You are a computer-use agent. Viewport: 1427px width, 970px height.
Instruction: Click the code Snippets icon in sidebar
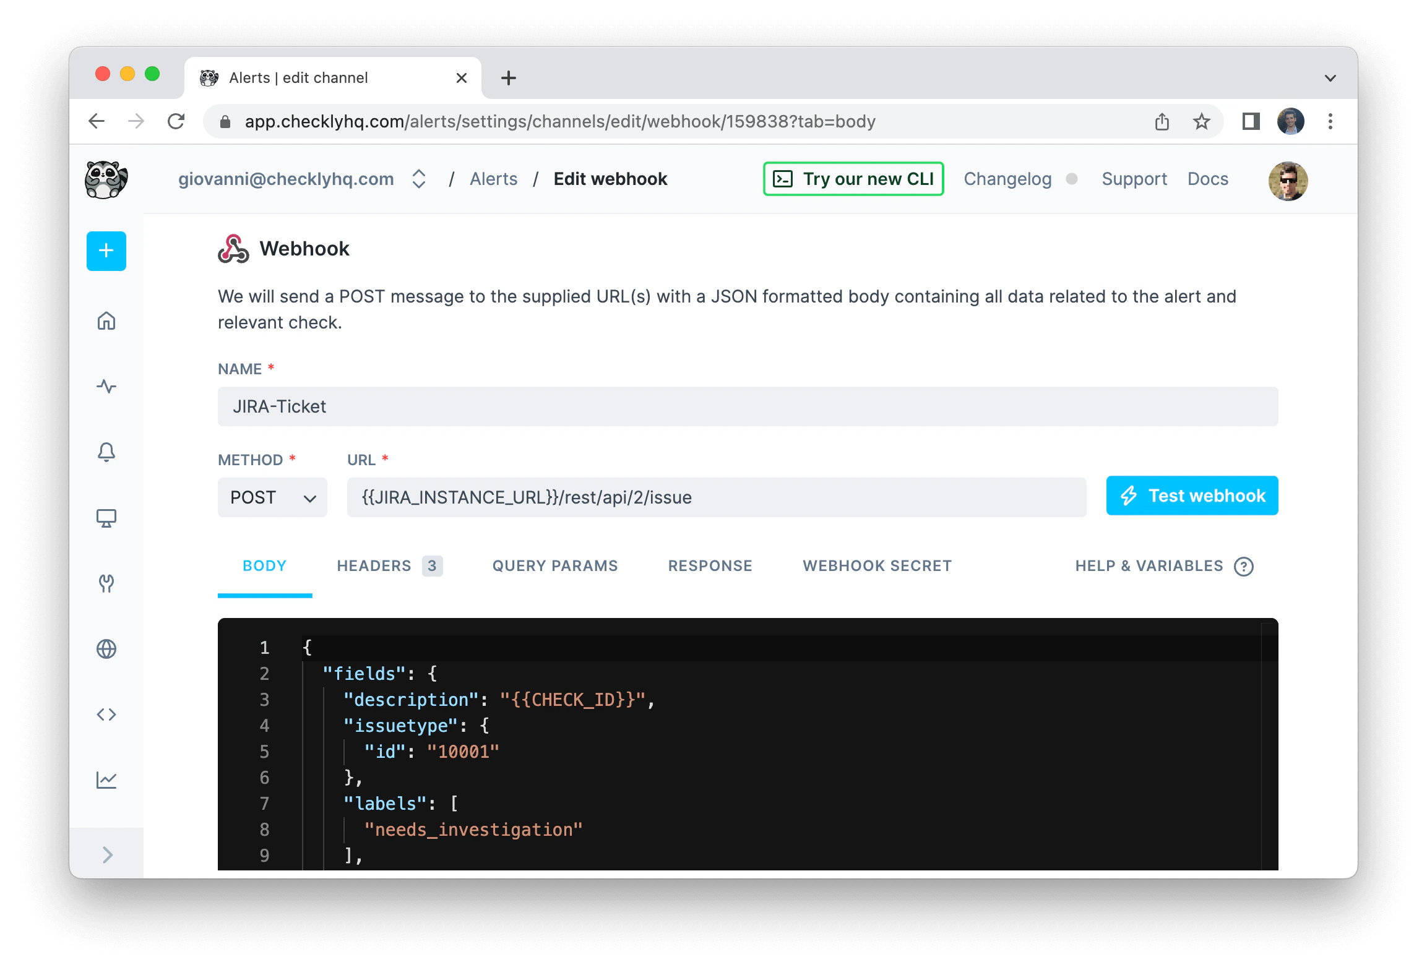pos(106,715)
